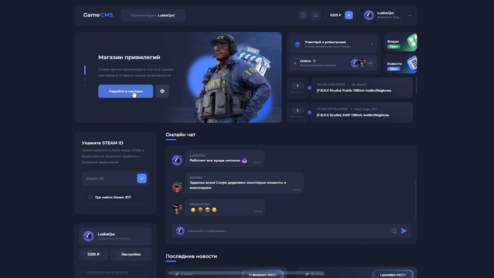Open the Новости tile
The height and width of the screenshot is (278, 494).
[x=400, y=64]
